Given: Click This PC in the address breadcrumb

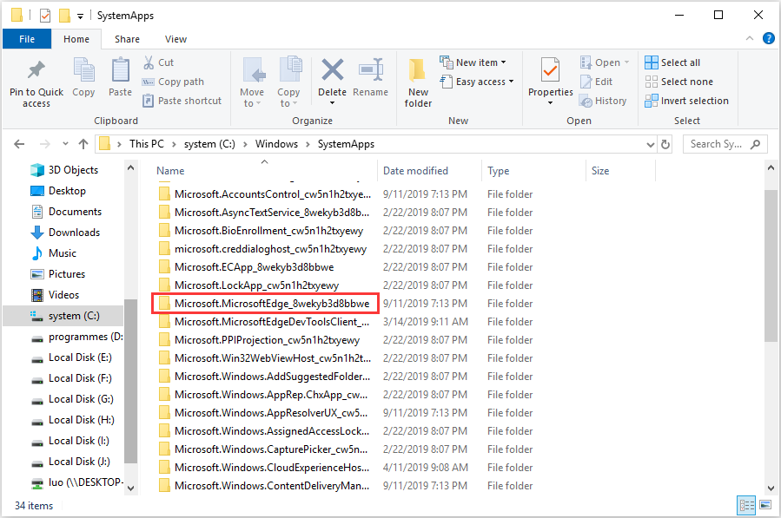Looking at the screenshot, I should click(x=147, y=144).
